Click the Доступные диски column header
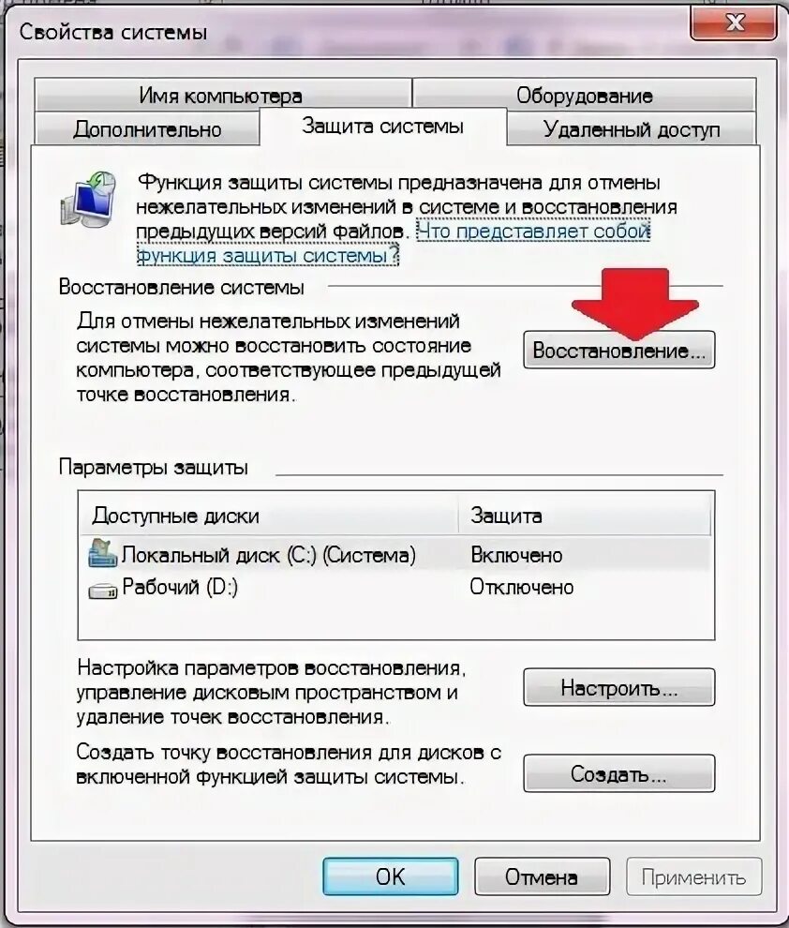 click(x=269, y=515)
